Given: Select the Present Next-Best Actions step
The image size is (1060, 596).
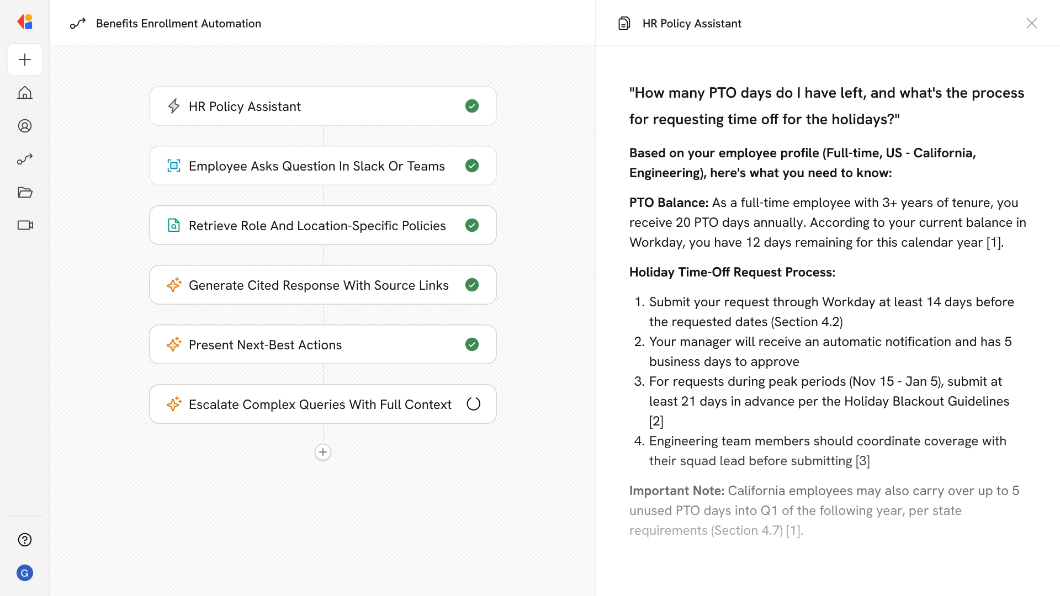Looking at the screenshot, I should [x=322, y=344].
